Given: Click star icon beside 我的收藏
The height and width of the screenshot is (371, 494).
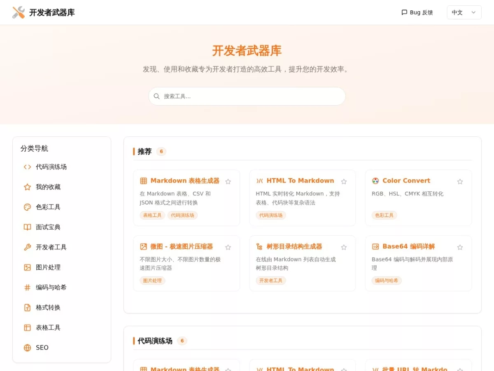Looking at the screenshot, I should tap(28, 187).
